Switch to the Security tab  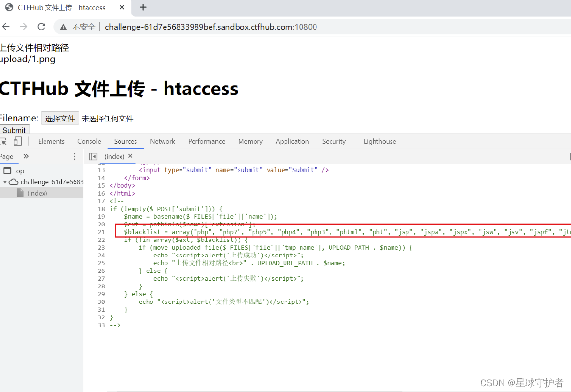pos(333,141)
